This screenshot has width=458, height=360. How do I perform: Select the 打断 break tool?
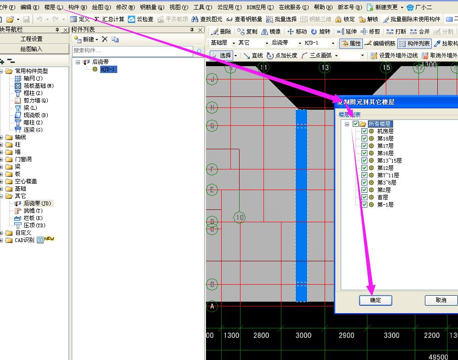click(396, 31)
